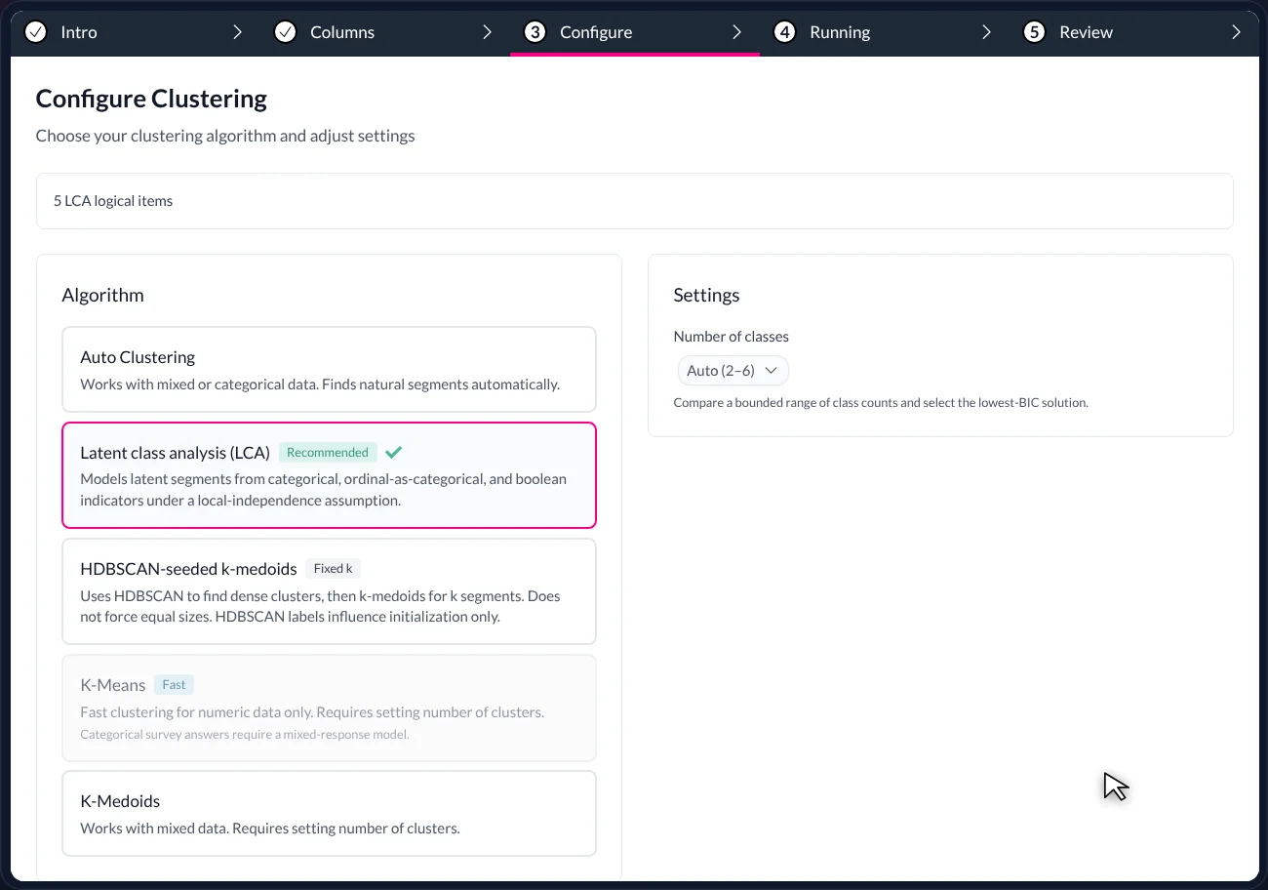Click the lowest-BIC solution helper text
This screenshot has height=890, width=1268.
tap(881, 402)
